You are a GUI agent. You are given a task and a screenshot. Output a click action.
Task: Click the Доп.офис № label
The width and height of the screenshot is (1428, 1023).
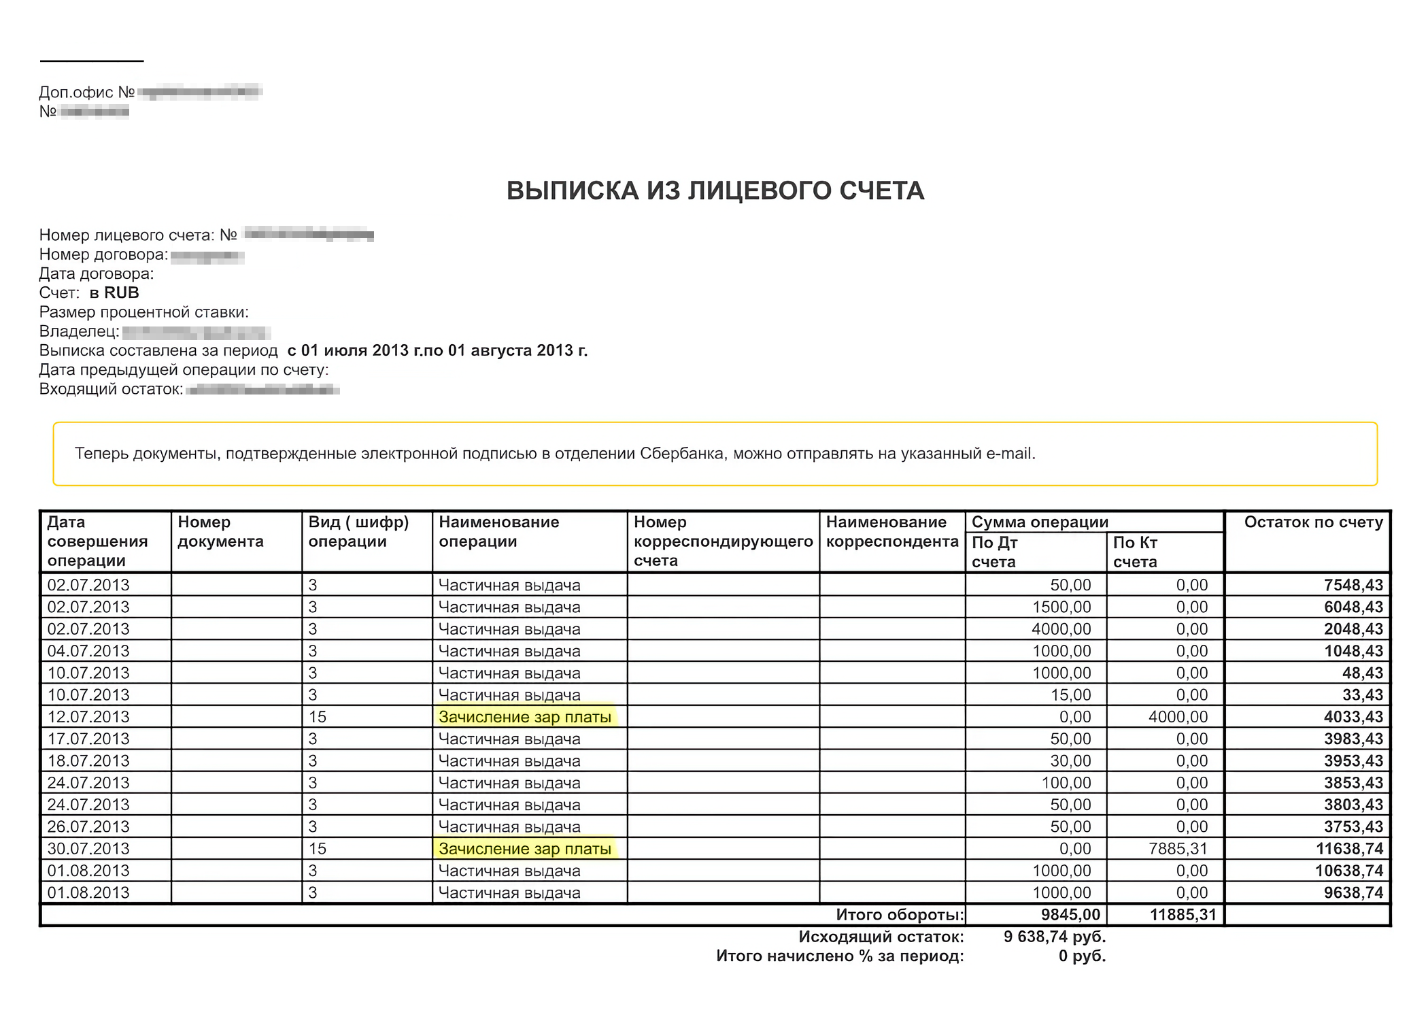click(x=87, y=92)
